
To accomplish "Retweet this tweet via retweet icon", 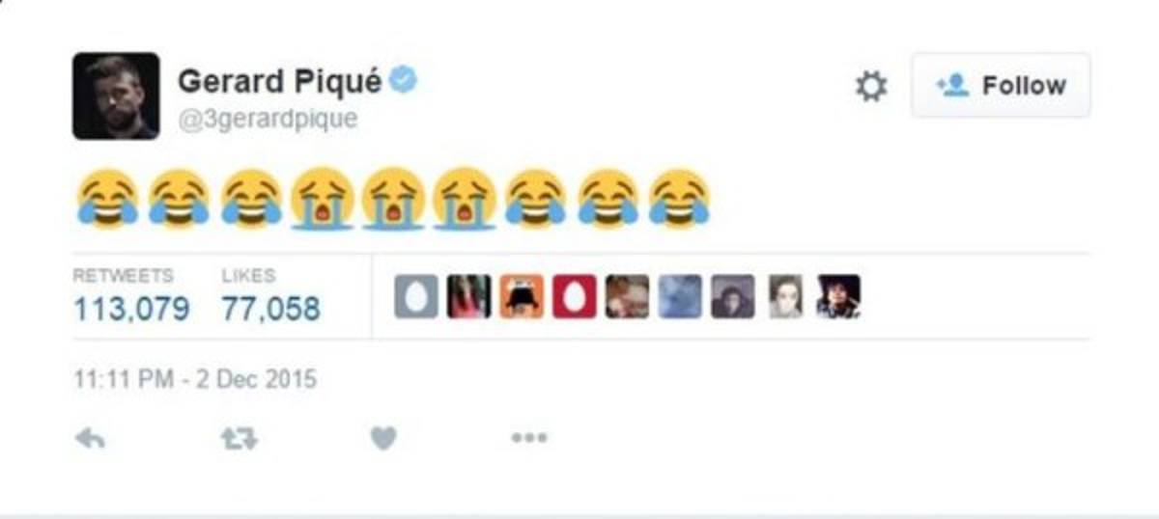I will (239, 438).
